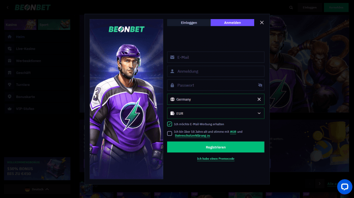Uncheck the E-Mail-Werbung erhalten checkbox
This screenshot has width=354, height=198.
(170, 124)
